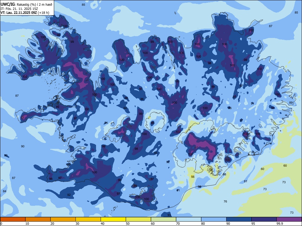The image size is (302, 226).
Task: Click the map value '91' near south coast
Action: (178, 190)
